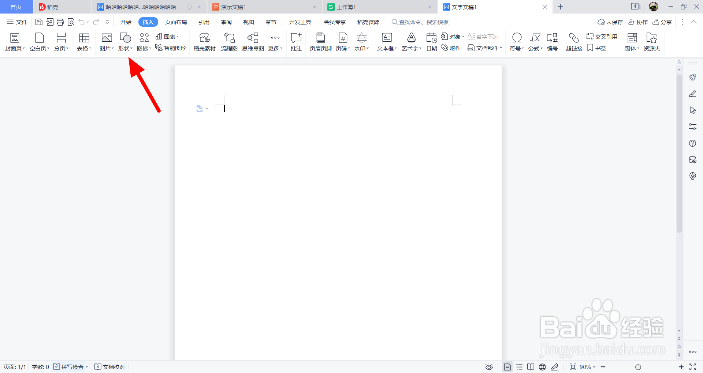Expand document parts (文档部件) dropdown
Image resolution: width=703 pixels, height=373 pixels.
(485, 48)
